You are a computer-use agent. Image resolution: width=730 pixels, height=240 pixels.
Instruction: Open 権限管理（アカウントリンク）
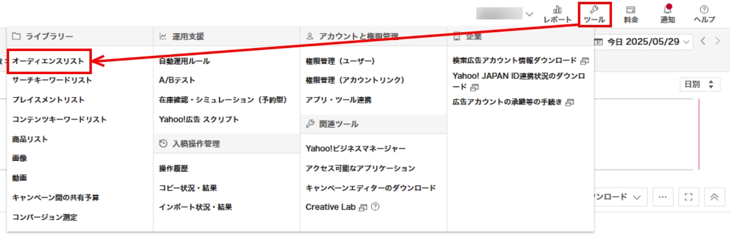pos(355,80)
